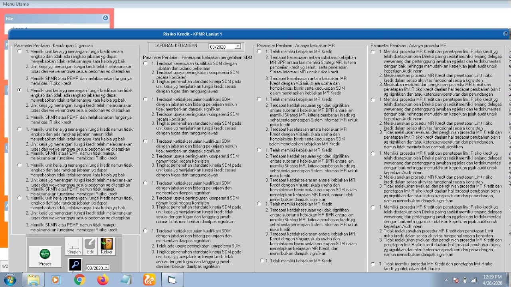The width and height of the screenshot is (511, 287).
Task: Click the Simpan save button
Action: pyautogui.click(x=73, y=246)
